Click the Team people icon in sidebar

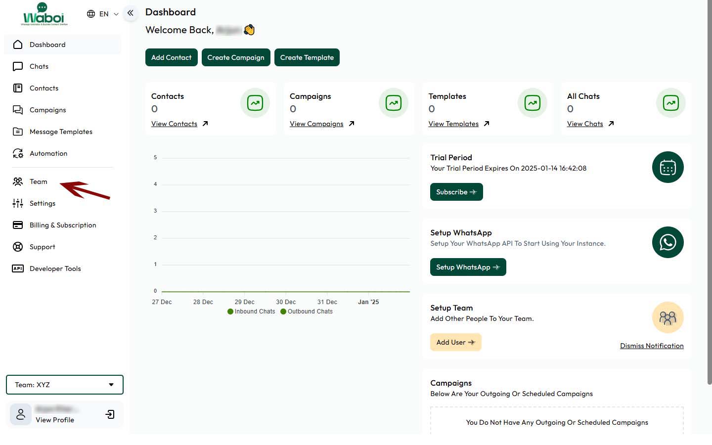[x=18, y=181]
